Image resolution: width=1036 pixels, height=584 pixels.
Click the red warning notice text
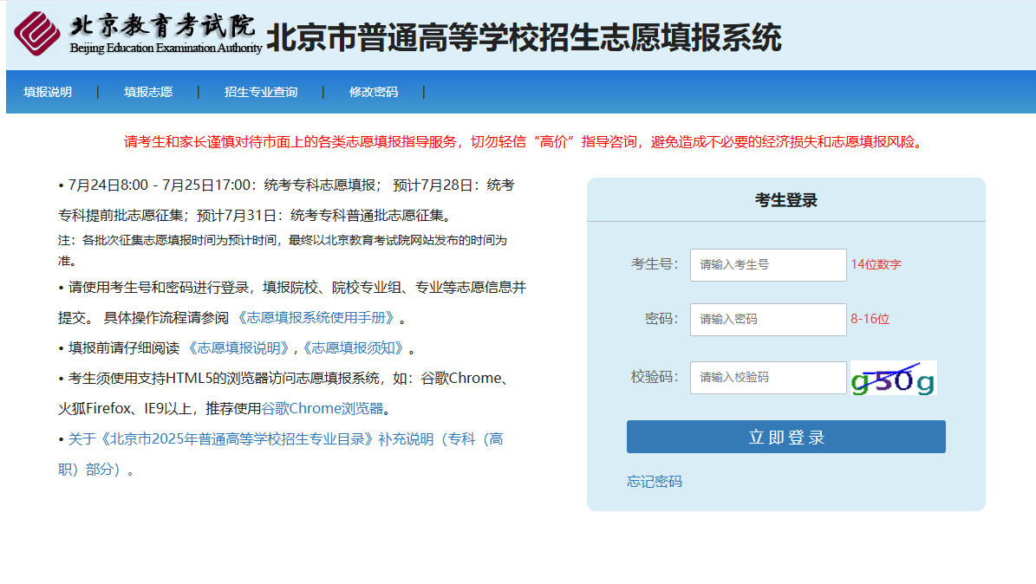pos(524,142)
